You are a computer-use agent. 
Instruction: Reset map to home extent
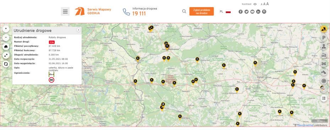pyautogui.click(x=6, y=46)
